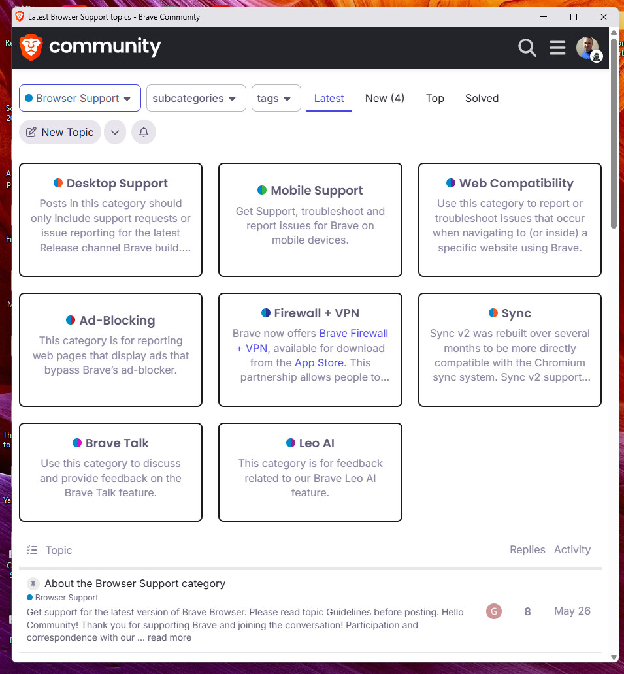Click Brave favicon in the title bar
624x674 pixels.
coord(20,17)
